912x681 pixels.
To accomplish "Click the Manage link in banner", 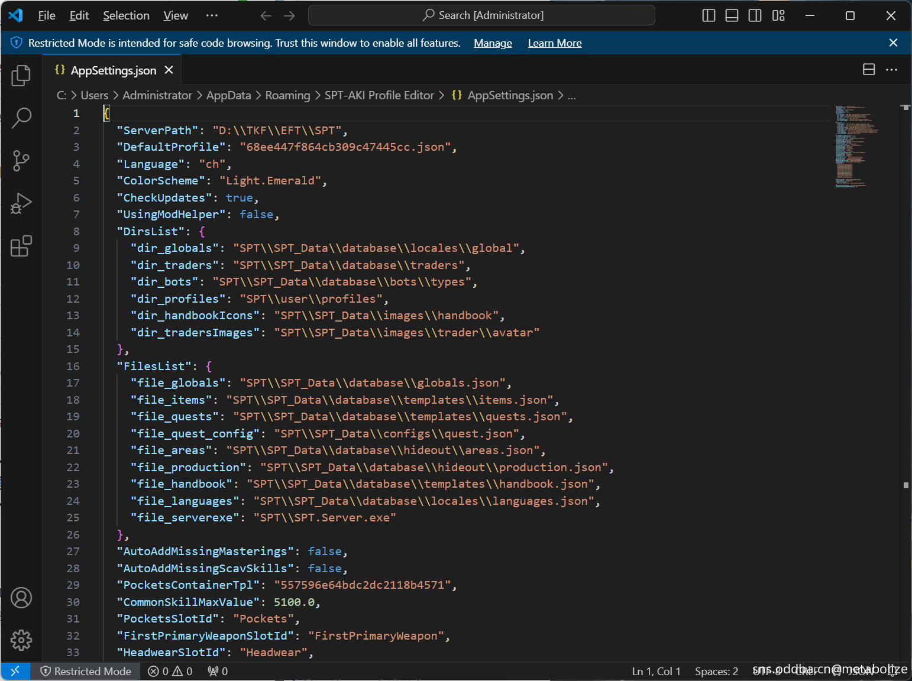I will [x=493, y=43].
